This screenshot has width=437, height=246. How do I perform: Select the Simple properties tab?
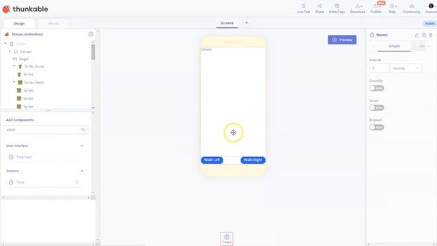(394, 46)
